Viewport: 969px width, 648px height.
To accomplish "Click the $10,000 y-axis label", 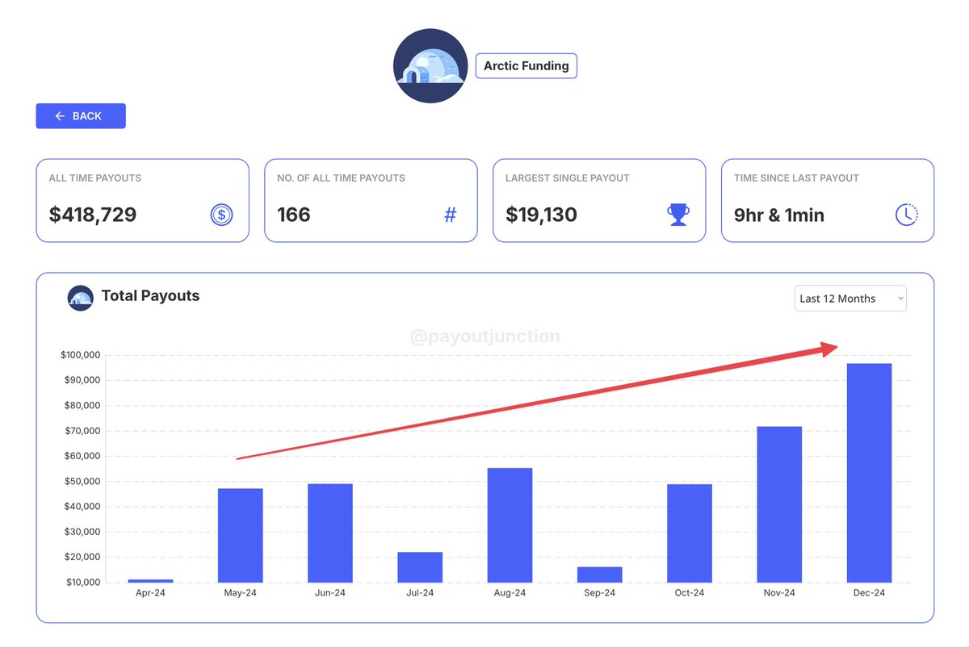I will click(x=82, y=582).
